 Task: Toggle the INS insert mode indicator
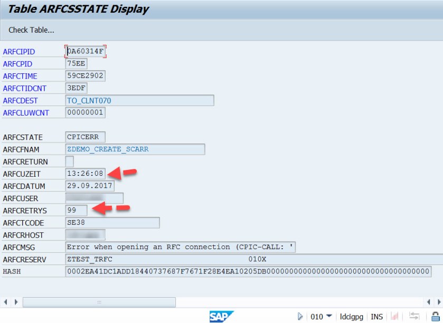(x=376, y=317)
